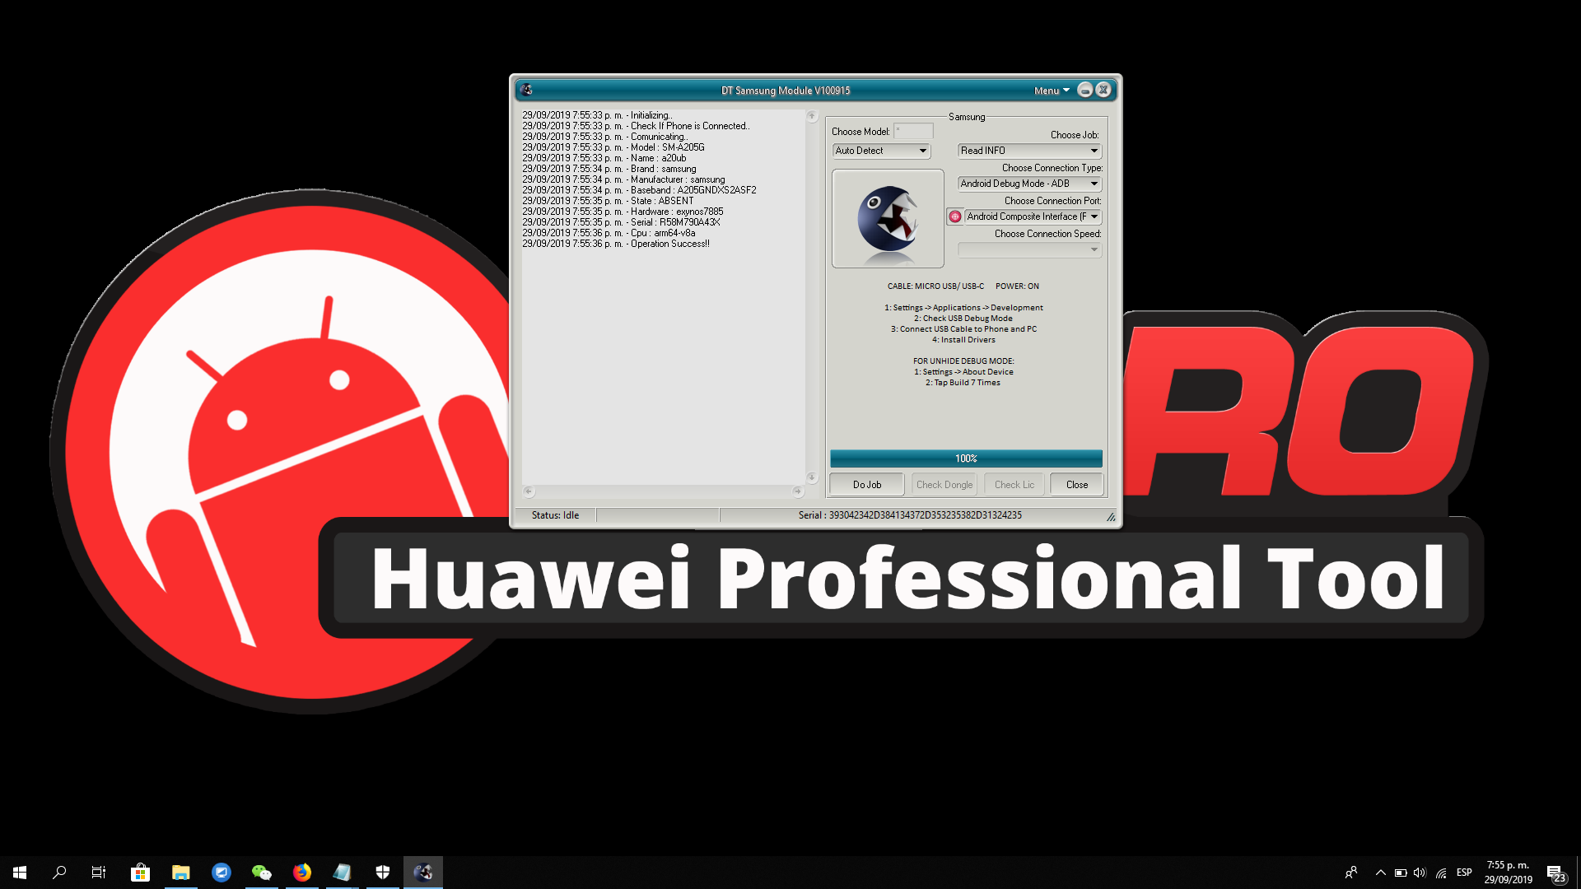Open Windows search from taskbar
The image size is (1581, 889).
pos(59,873)
